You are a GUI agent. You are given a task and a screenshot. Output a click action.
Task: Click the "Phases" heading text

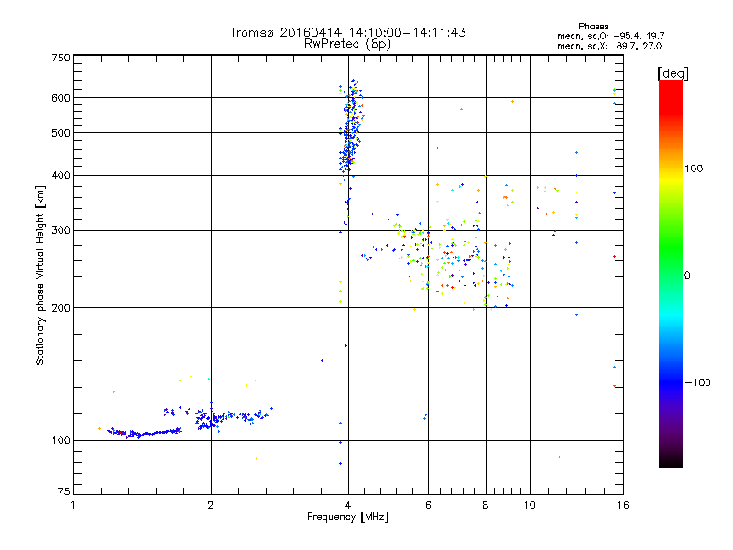(x=593, y=27)
